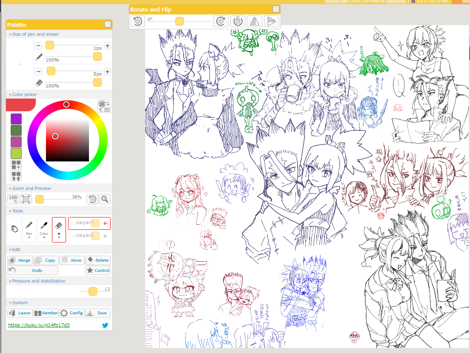Pick the purple palette swatch
470x353 pixels.
click(16, 119)
